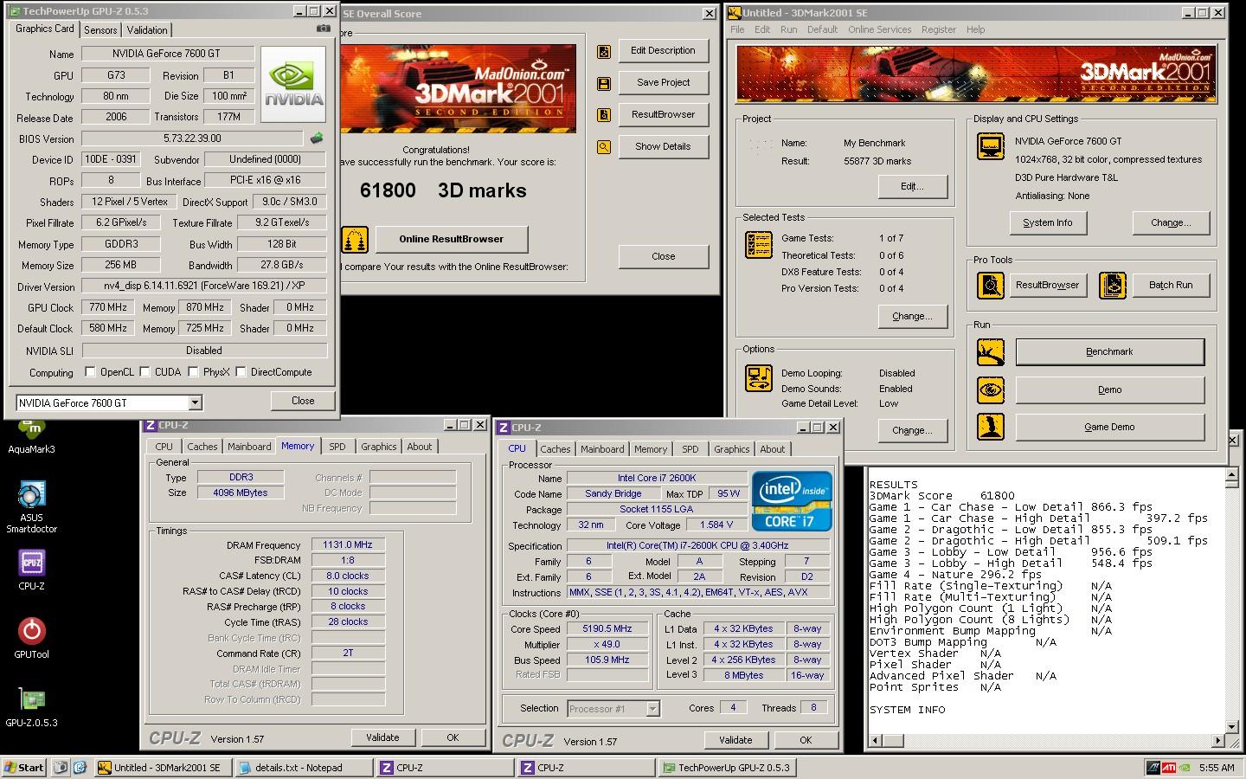The width and height of the screenshot is (1246, 779).
Task: Click the Show Details magnifier icon
Action: [604, 147]
